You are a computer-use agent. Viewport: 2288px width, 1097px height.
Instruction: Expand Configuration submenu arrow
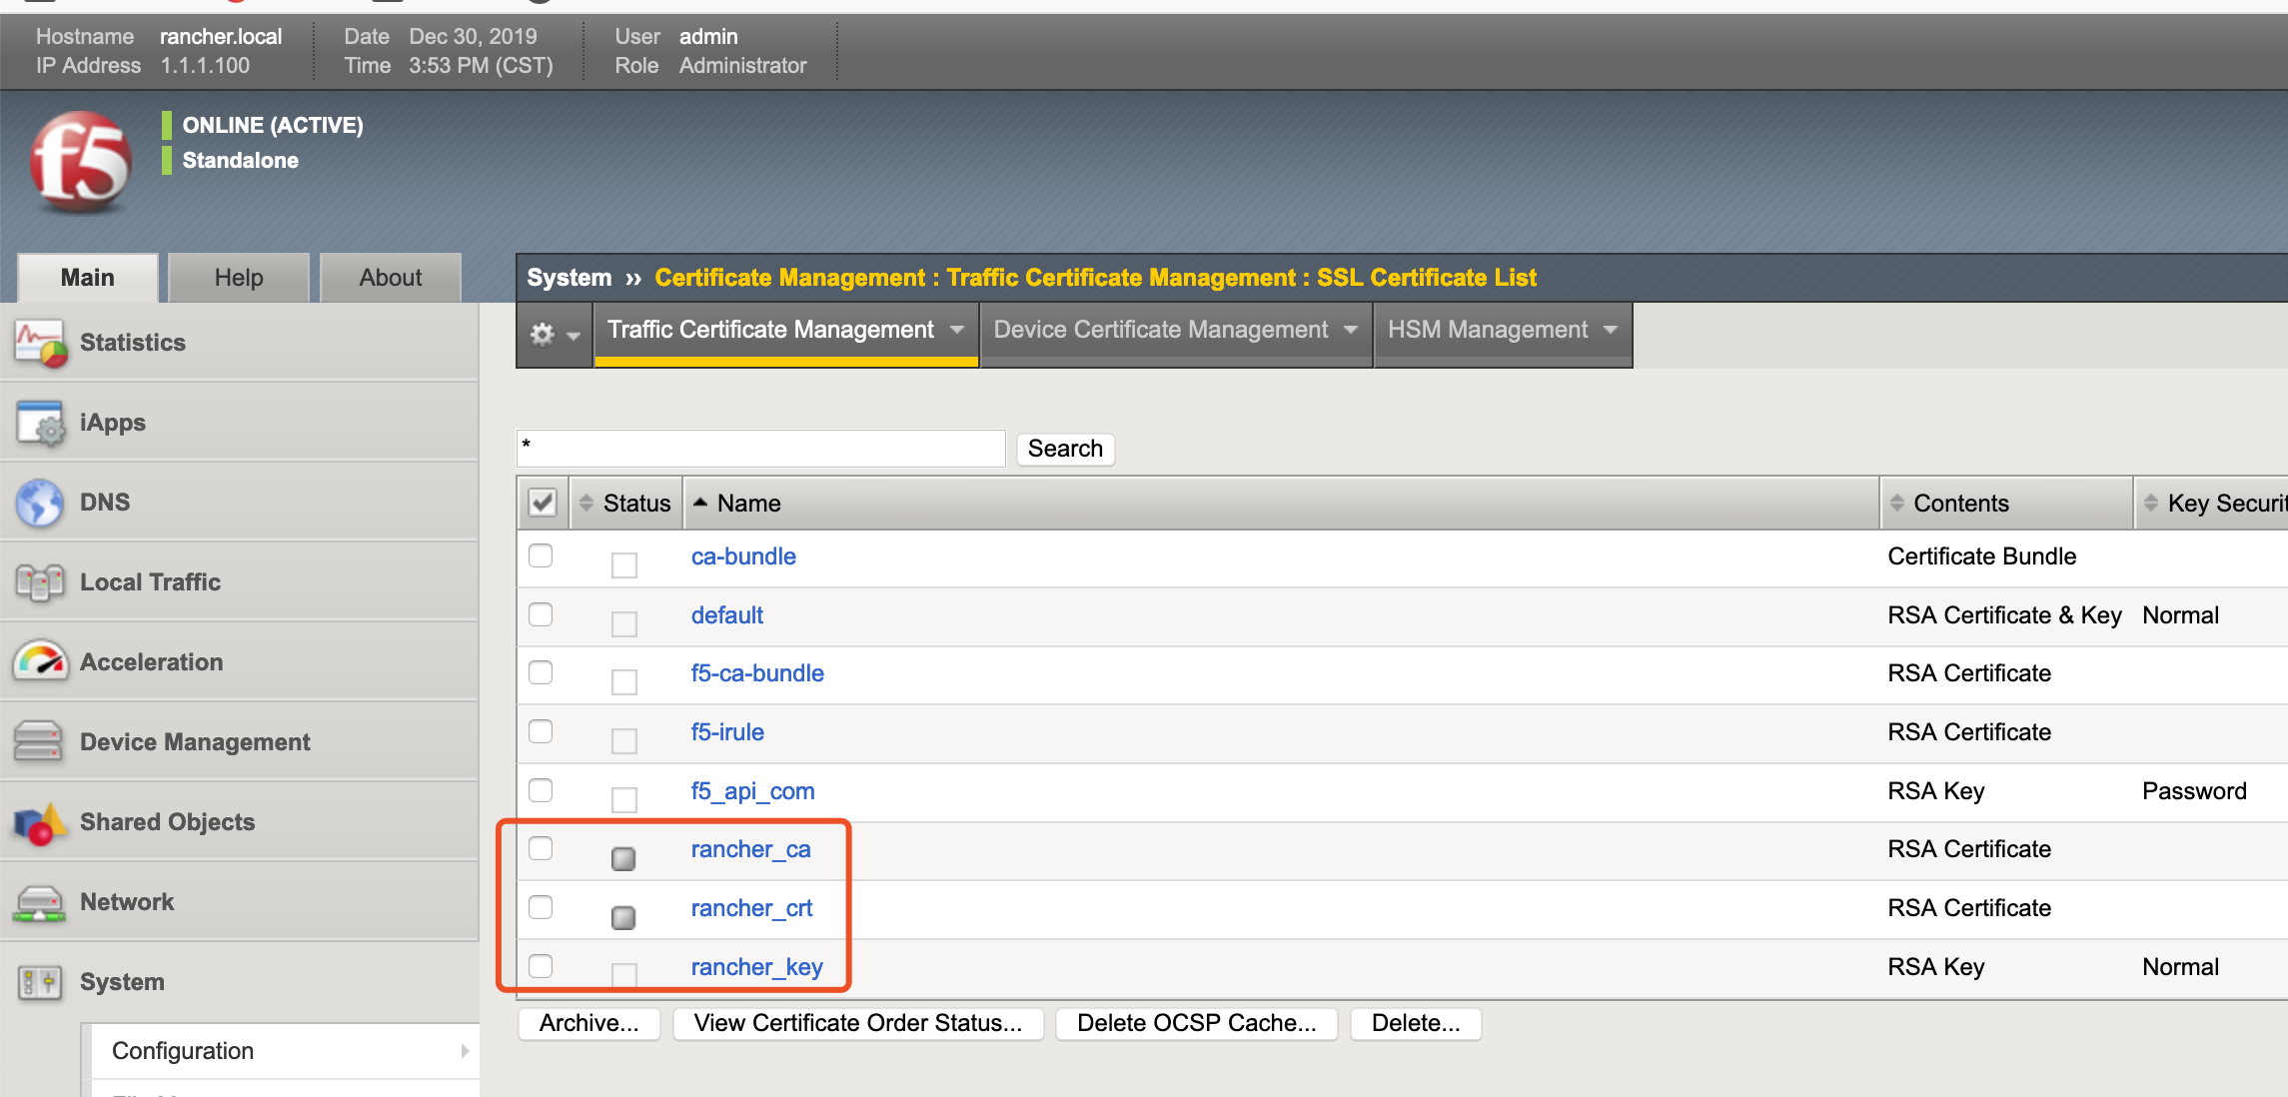(465, 1051)
